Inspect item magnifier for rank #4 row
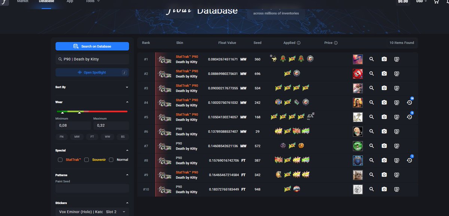The height and width of the screenshot is (216, 449). pyautogui.click(x=372, y=103)
